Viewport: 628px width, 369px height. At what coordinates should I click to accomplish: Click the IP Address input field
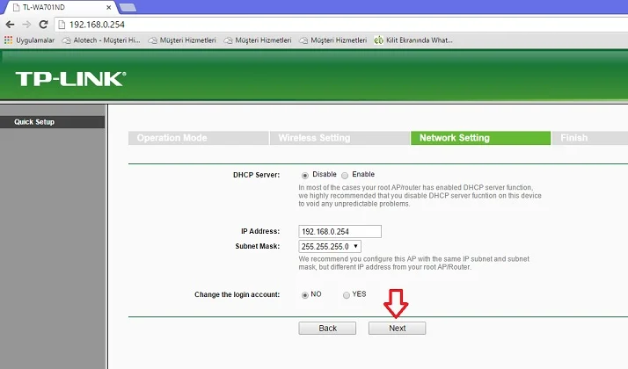(x=340, y=232)
